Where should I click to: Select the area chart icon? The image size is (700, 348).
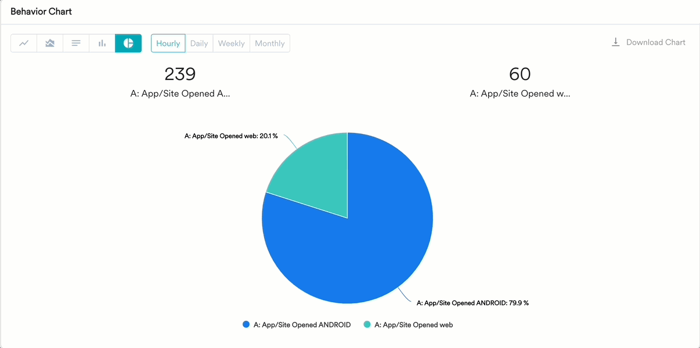tap(50, 43)
